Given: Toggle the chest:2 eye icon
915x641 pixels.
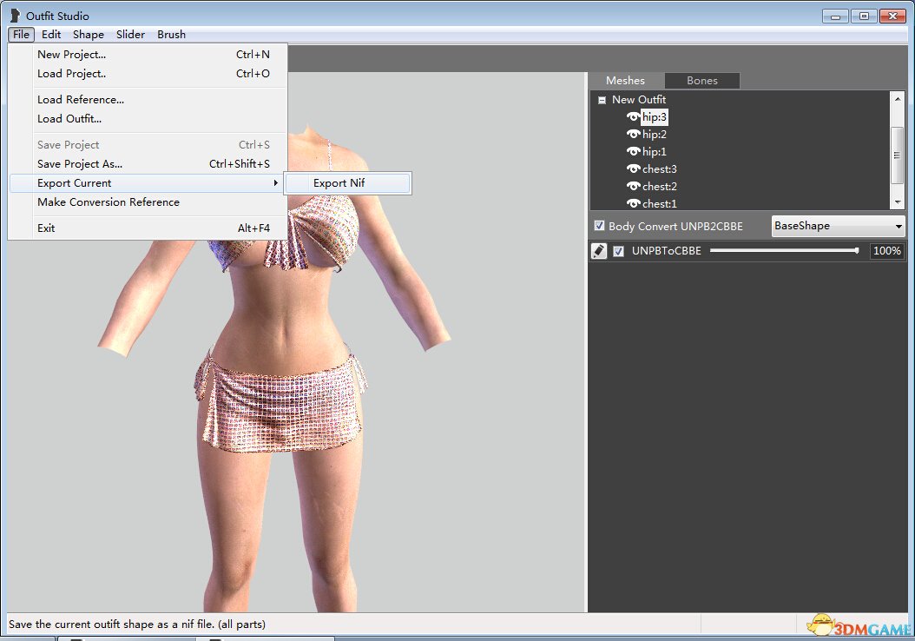Looking at the screenshot, I should (633, 187).
